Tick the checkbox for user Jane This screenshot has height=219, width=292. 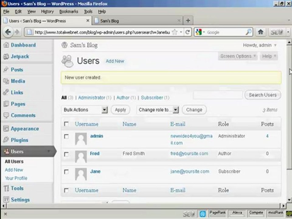tap(66, 172)
